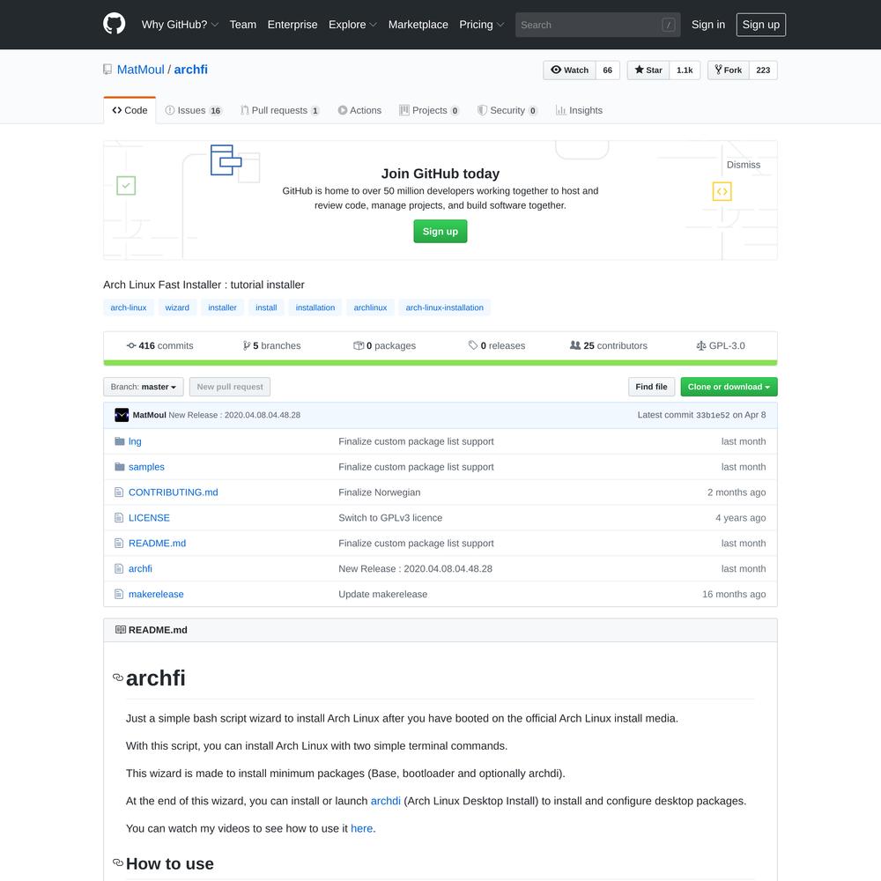Viewport: 881px width, 881px height.
Task: Expand the Explore menu
Action: [353, 25]
